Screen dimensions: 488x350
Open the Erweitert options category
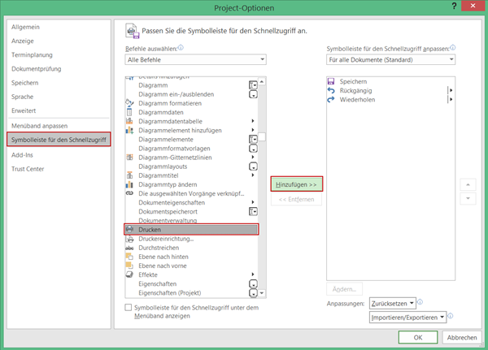coord(24,110)
